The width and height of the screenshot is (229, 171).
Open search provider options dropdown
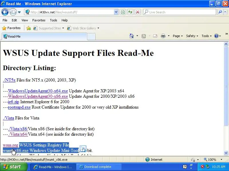[x=225, y=12]
